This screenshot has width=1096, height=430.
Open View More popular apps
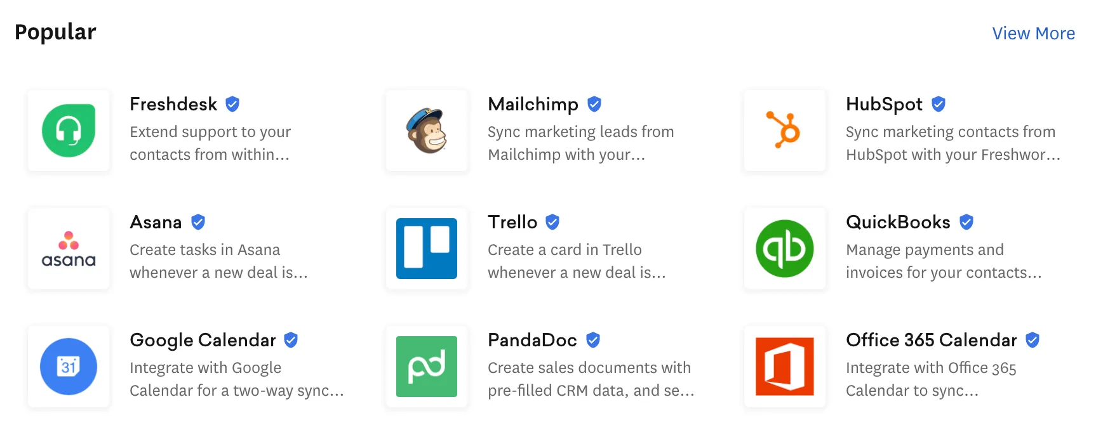[x=1033, y=33]
